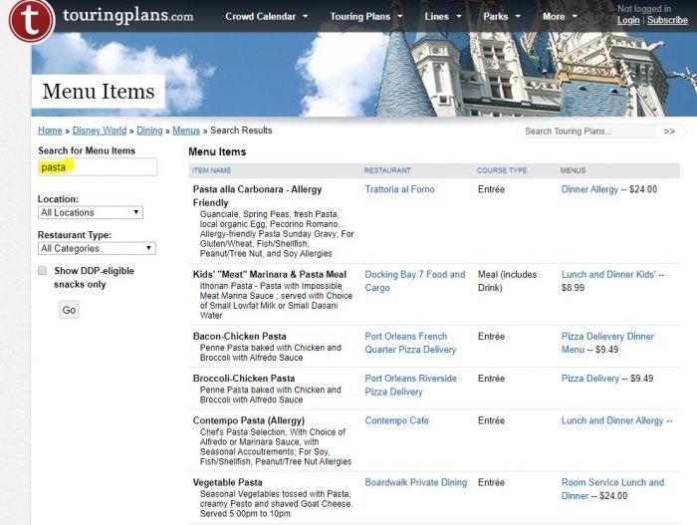
Task: Open the Dinner Allergy menu link
Action: coord(589,189)
